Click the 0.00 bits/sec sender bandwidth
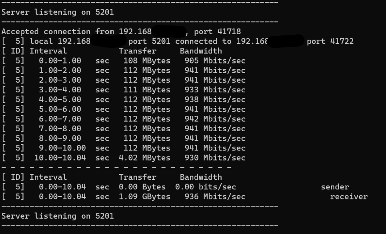The width and height of the screenshot is (386, 234). point(206,187)
